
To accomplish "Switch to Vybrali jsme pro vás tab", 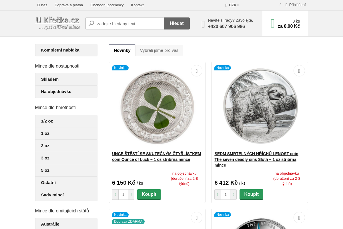I will click(x=159, y=50).
